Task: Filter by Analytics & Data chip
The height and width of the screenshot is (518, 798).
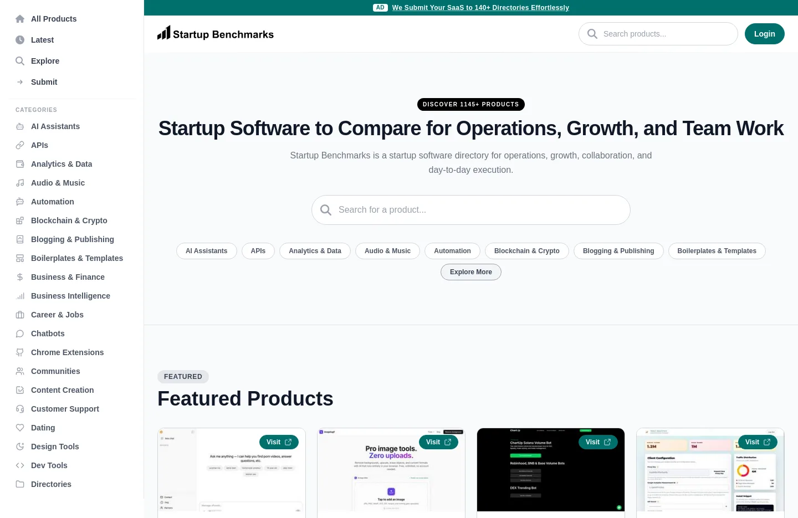Action: [315, 251]
